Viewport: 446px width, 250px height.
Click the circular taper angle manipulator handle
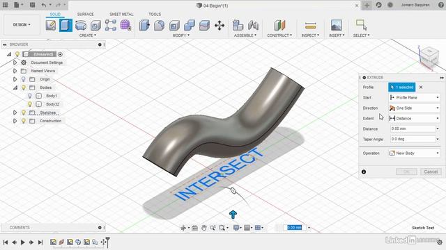[233, 191]
